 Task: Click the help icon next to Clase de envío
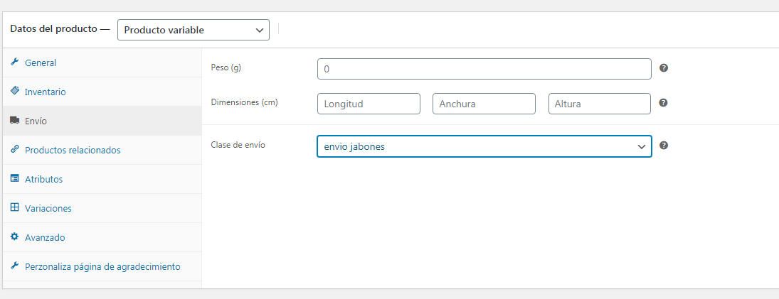pyautogui.click(x=663, y=146)
